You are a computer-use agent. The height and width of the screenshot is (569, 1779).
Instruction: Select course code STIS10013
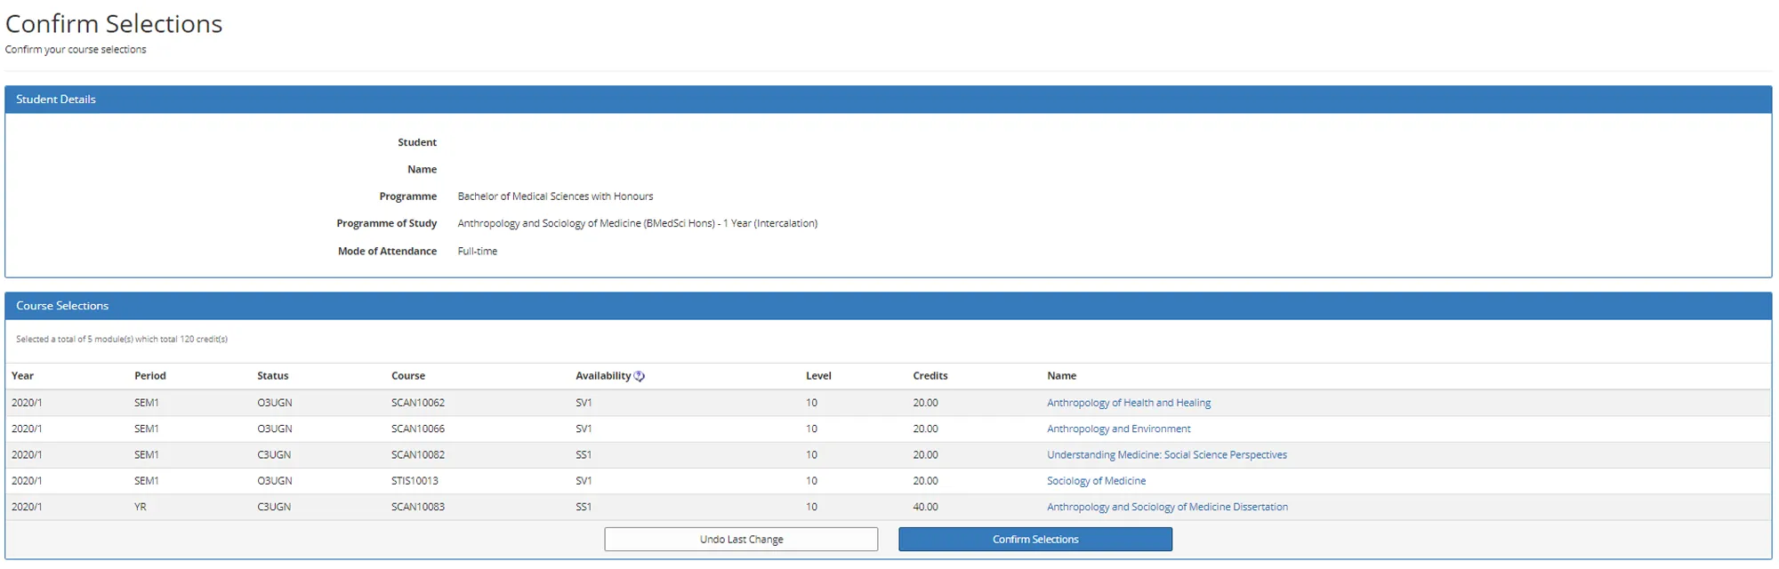(415, 481)
